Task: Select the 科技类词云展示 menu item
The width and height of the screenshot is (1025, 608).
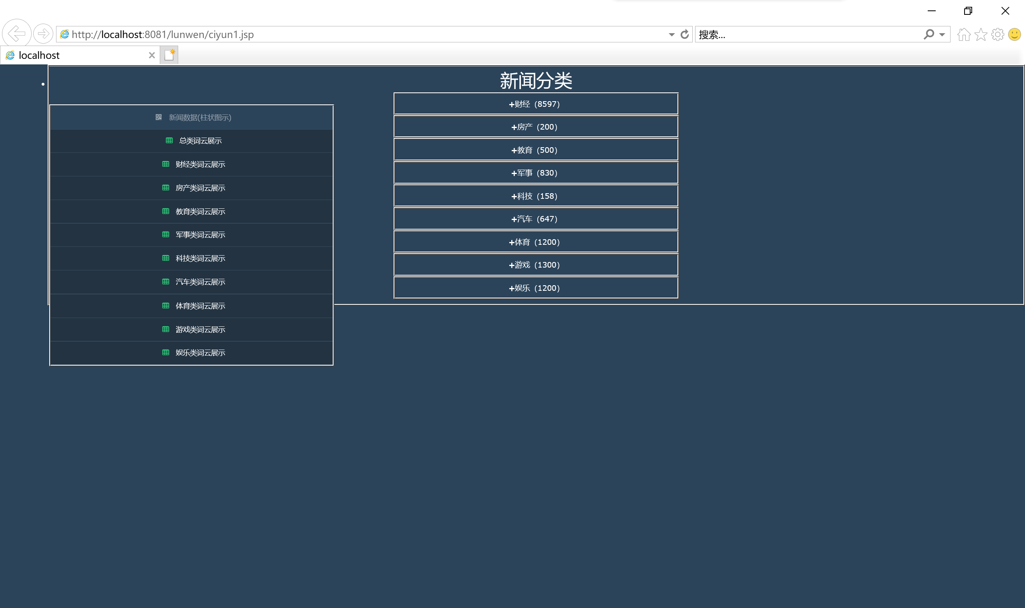Action: 200,258
